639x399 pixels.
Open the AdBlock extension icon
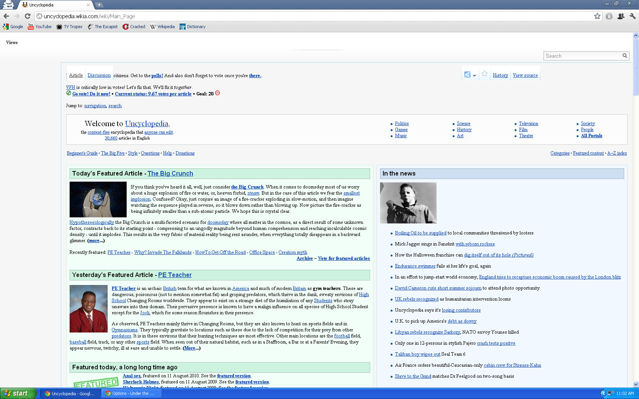click(609, 16)
